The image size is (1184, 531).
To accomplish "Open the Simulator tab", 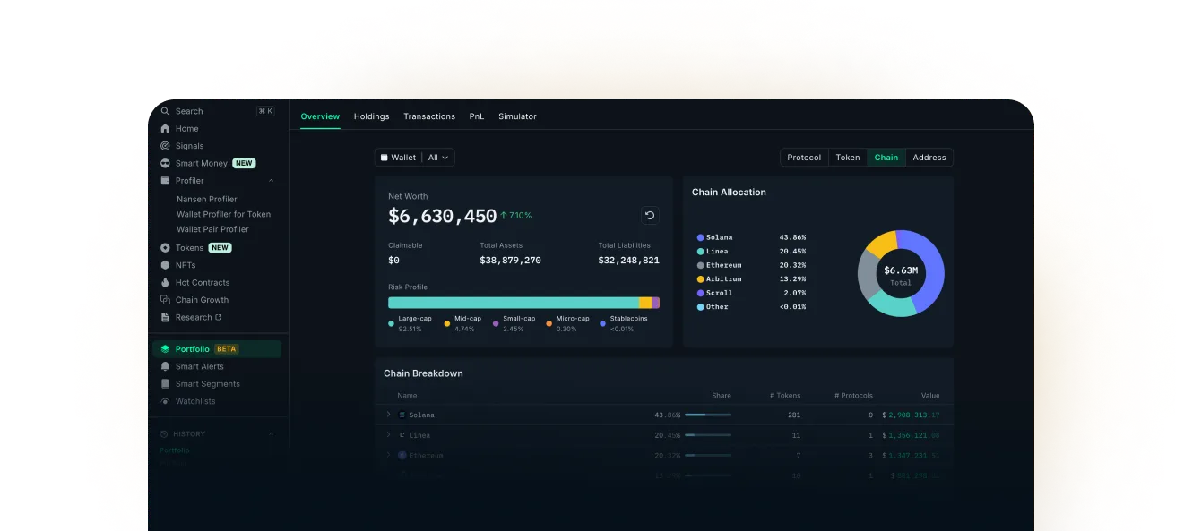I will click(518, 116).
